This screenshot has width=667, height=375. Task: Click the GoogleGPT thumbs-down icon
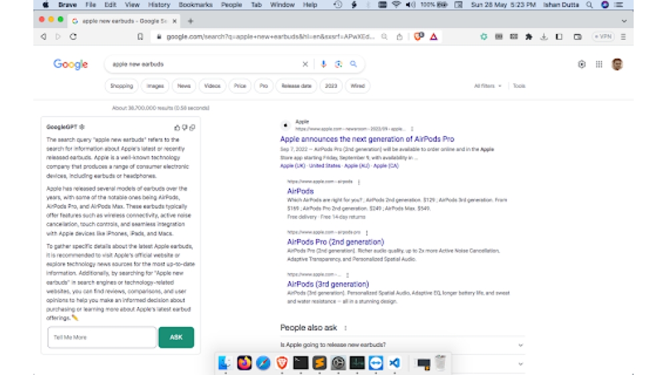[x=185, y=127]
